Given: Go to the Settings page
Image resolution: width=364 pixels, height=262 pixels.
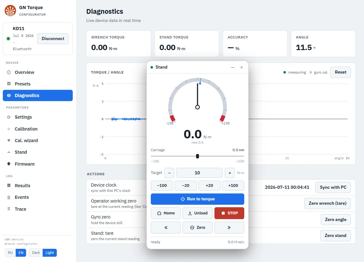Looking at the screenshot, I should pyautogui.click(x=38, y=117).
